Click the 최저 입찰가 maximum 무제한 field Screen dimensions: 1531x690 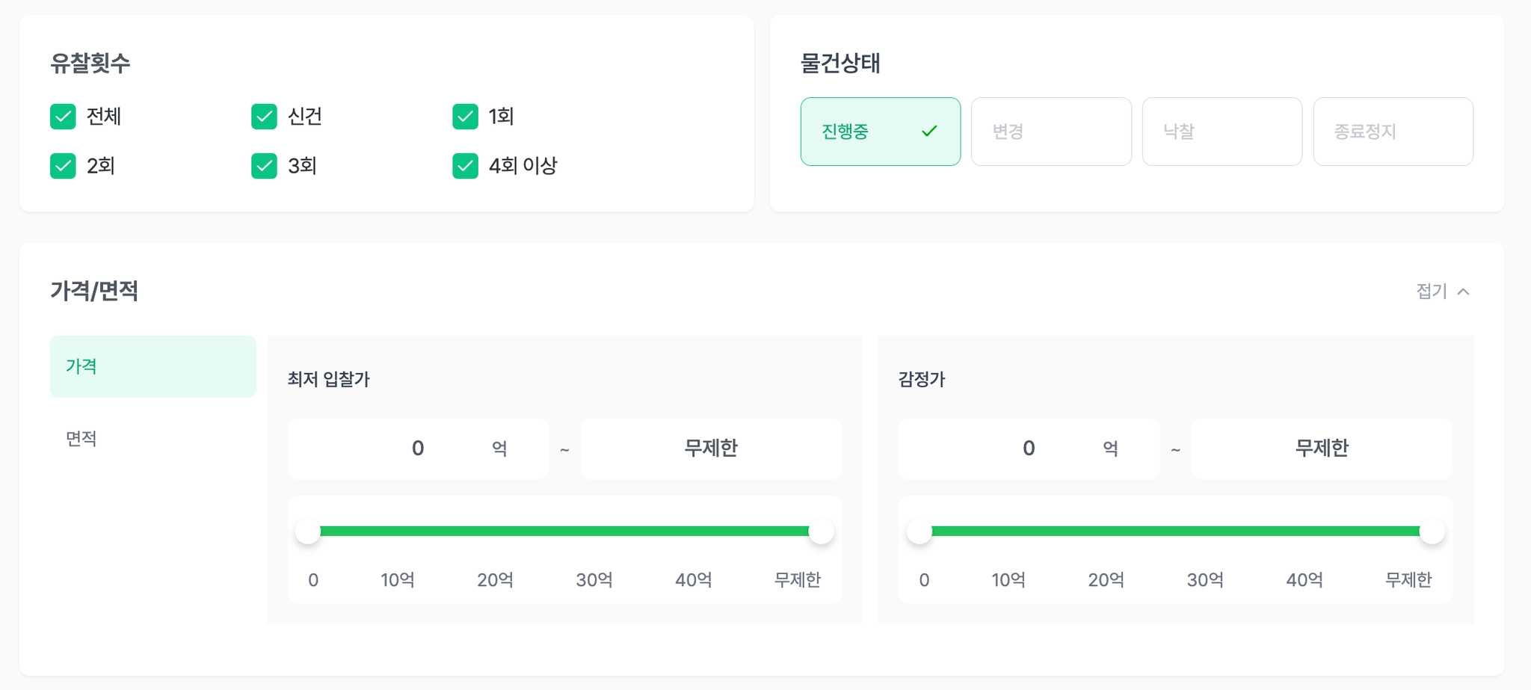point(711,449)
